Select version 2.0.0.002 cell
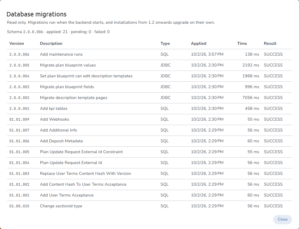The height and width of the screenshot is (229, 299). (19, 98)
